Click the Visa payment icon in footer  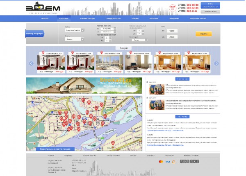[168, 162]
